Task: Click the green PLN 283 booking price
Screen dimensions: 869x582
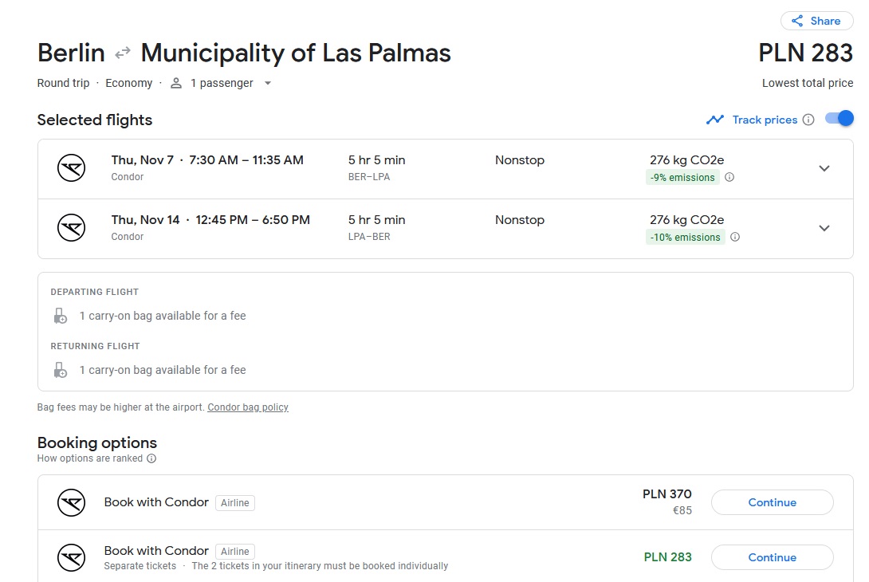Action: click(667, 557)
